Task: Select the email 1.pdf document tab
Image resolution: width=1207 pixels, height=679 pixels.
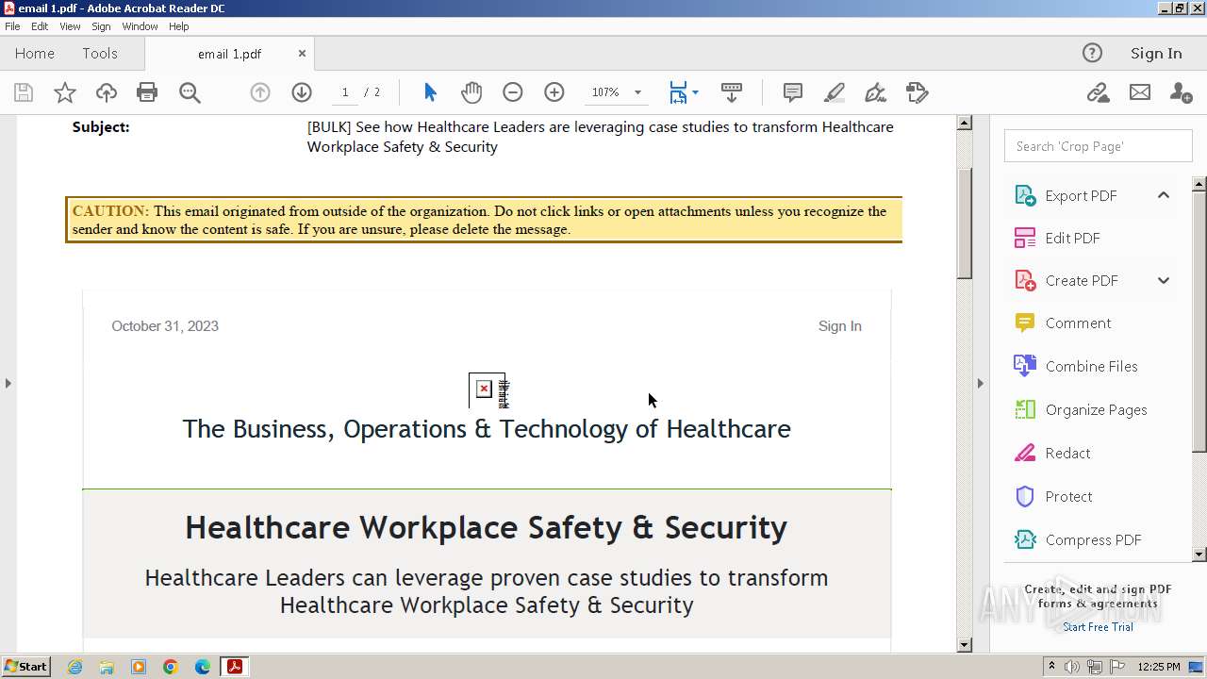Action: (x=229, y=54)
